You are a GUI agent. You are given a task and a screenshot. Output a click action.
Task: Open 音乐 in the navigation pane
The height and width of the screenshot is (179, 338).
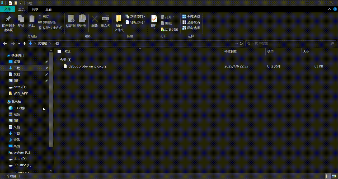pos(17,140)
